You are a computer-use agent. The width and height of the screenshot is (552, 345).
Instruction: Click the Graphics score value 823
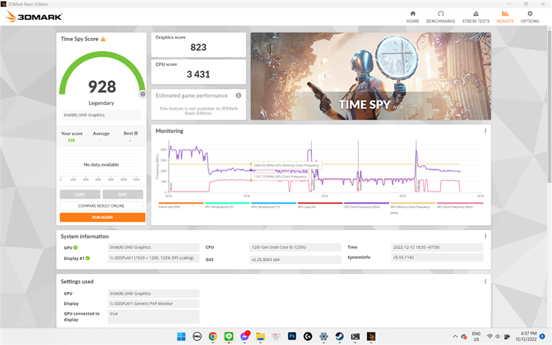click(199, 48)
